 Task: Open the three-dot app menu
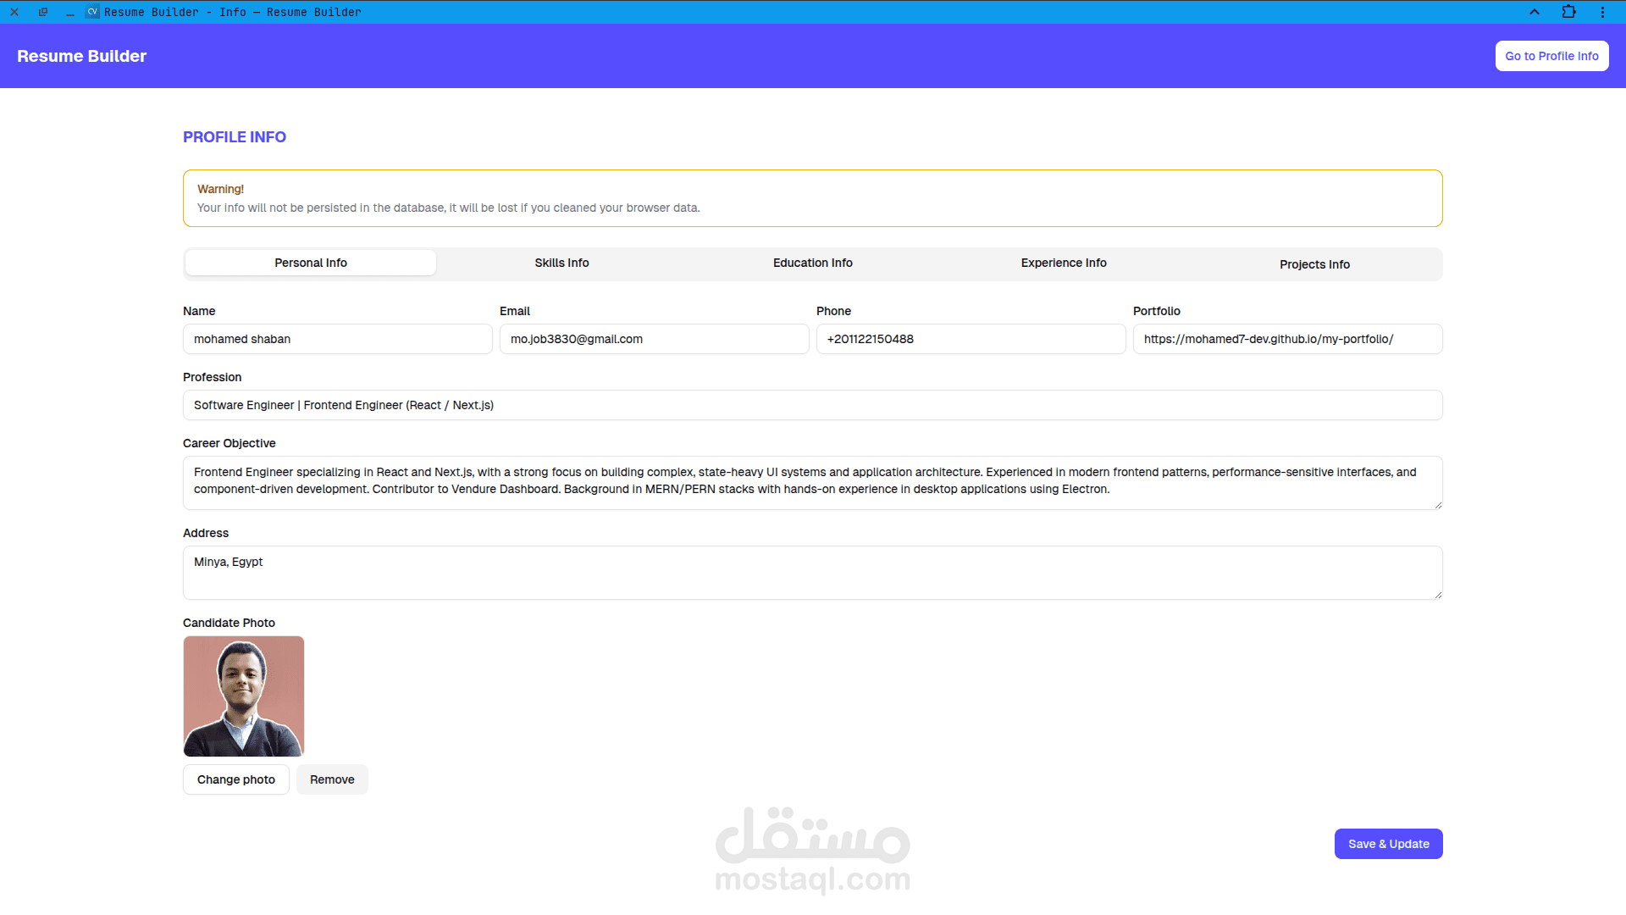tap(1602, 12)
